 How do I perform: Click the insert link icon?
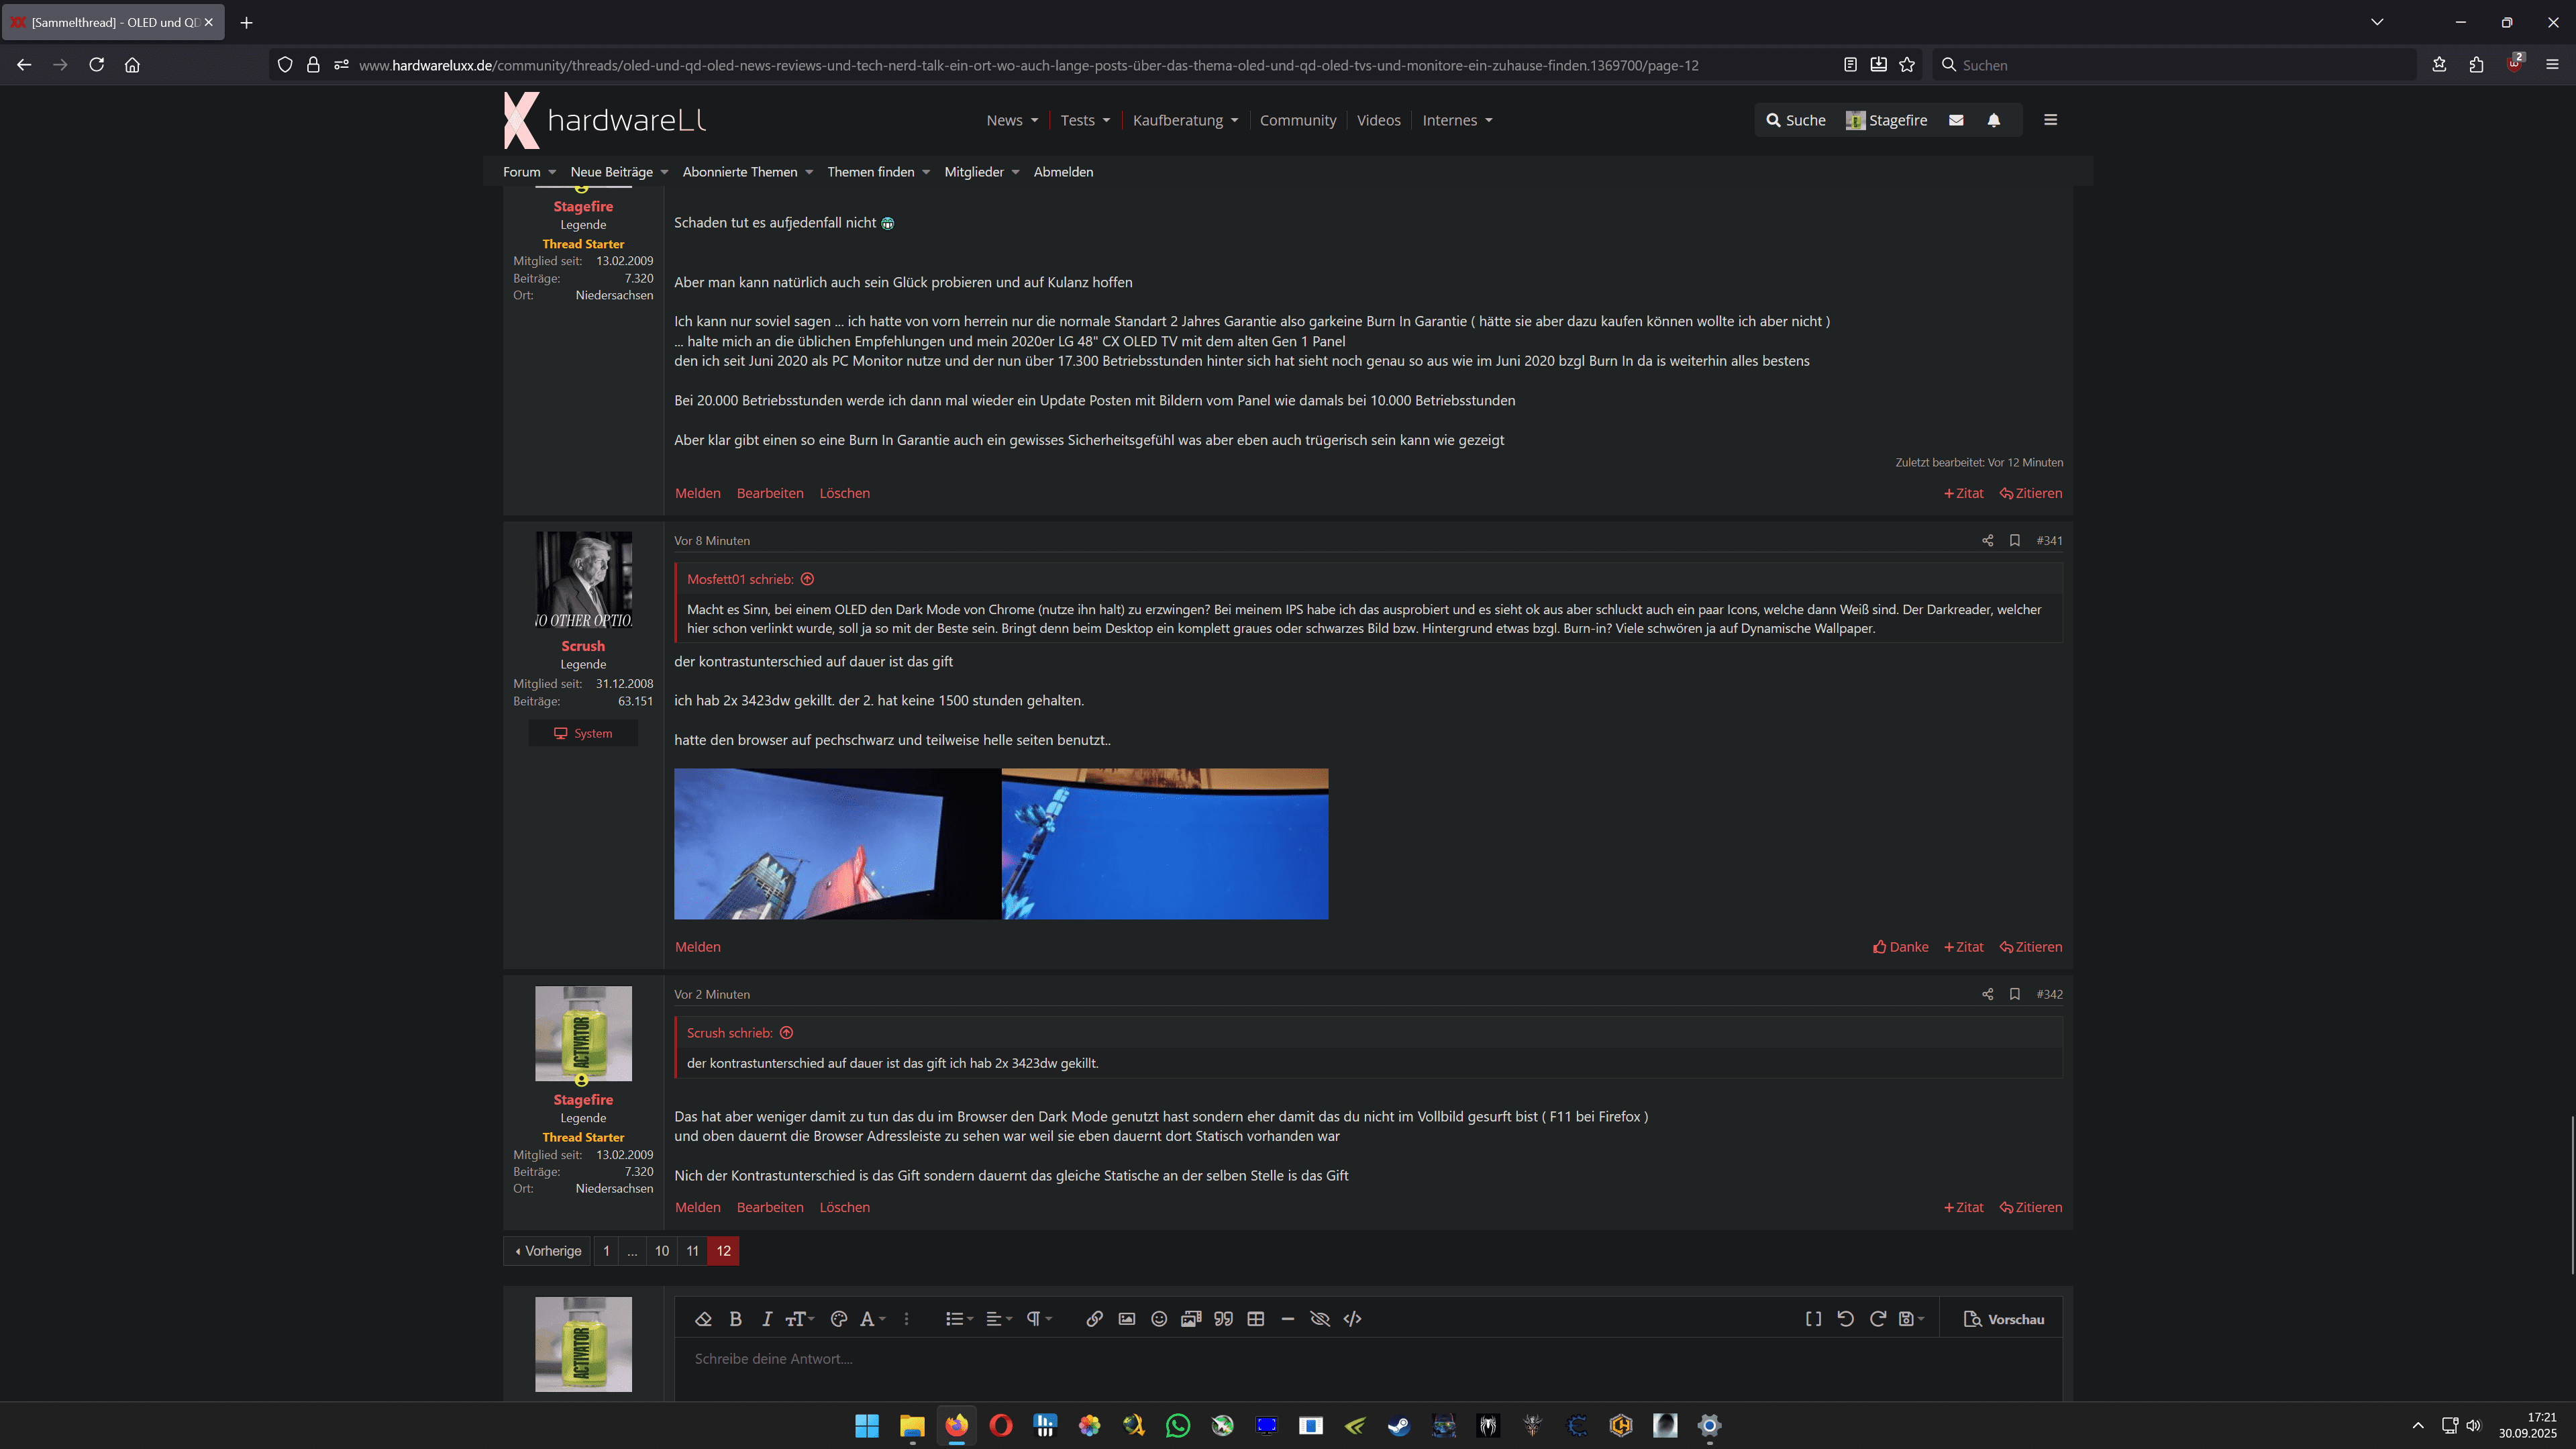(x=1094, y=1319)
